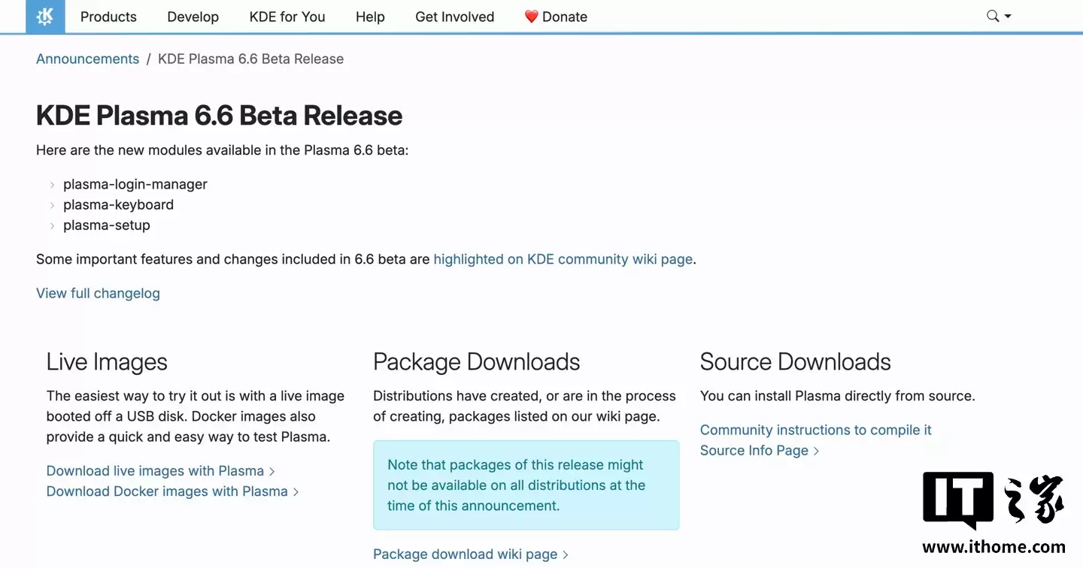Open the Products menu
The image size is (1083, 568).
coord(108,16)
